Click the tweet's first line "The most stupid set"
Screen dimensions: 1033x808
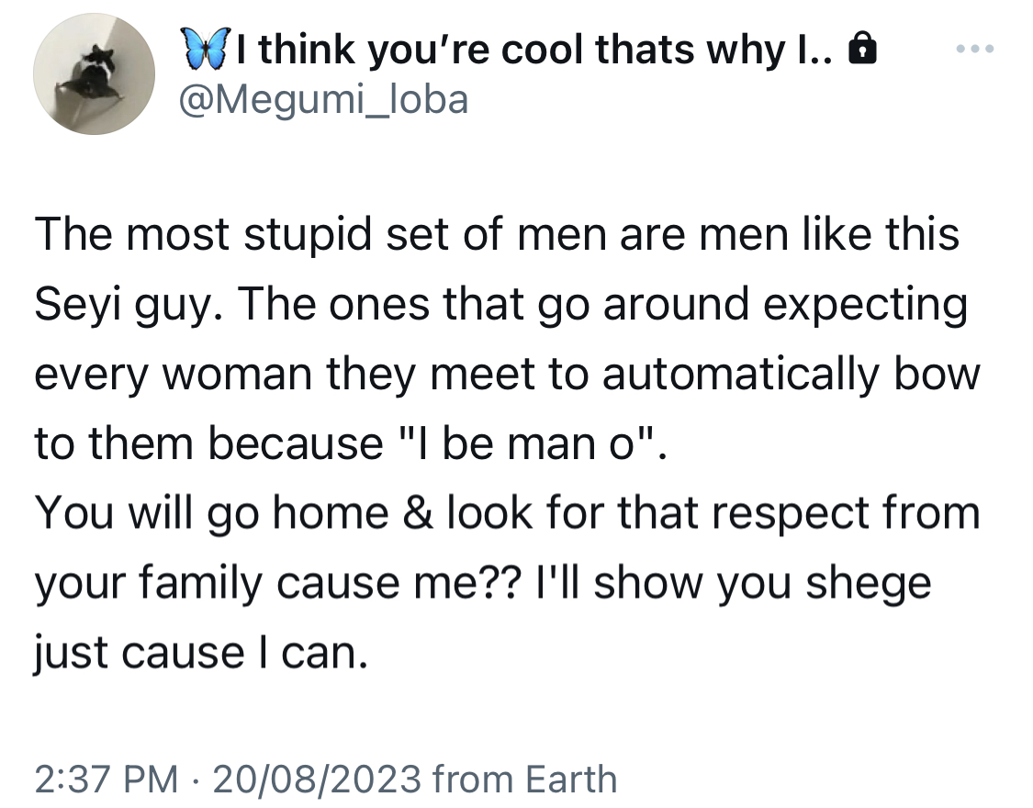coord(202,235)
